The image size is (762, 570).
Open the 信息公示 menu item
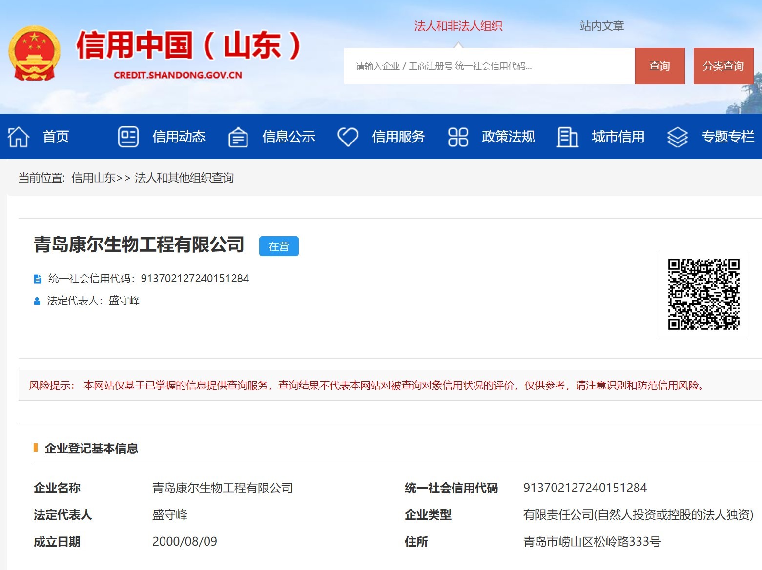[288, 137]
